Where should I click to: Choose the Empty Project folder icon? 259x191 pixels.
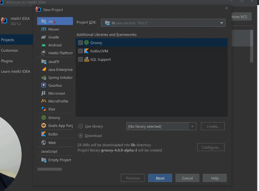[x=44, y=160]
